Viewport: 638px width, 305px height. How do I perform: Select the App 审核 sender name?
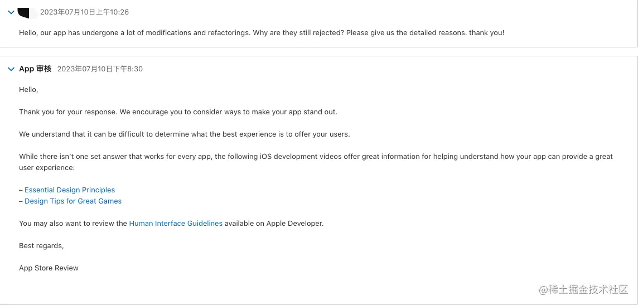pos(35,69)
